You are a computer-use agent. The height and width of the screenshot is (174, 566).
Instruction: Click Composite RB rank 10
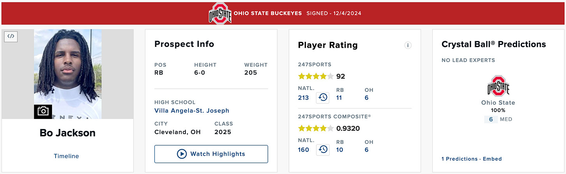[x=339, y=150]
